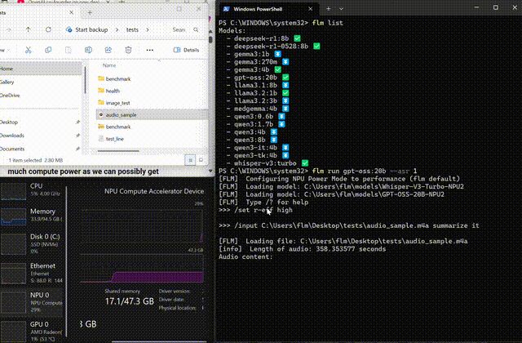Open the terminal profiles dropdown arrow
Image resolution: width=522 pixels, height=343 pixels.
coord(341,9)
